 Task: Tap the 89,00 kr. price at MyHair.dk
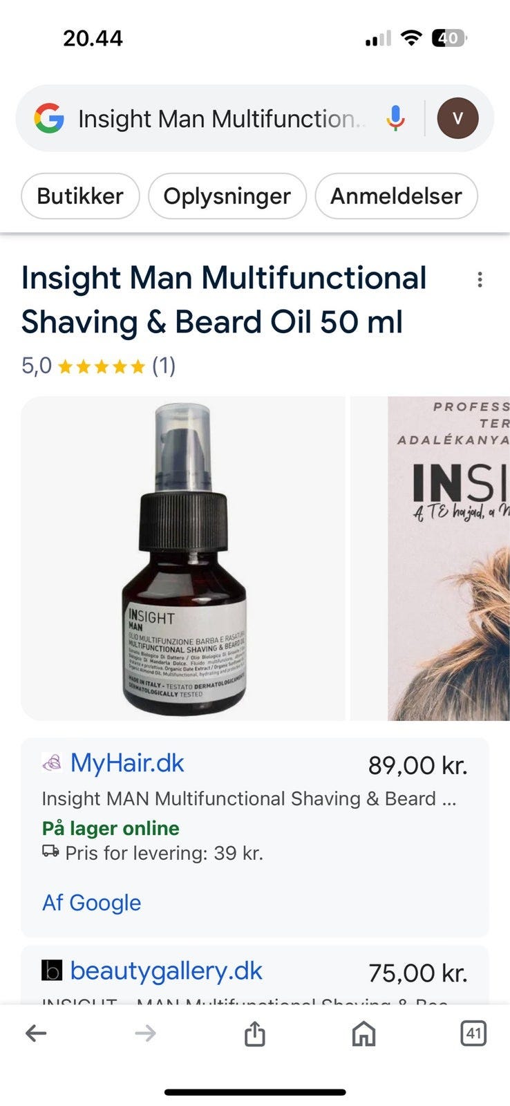click(x=418, y=765)
